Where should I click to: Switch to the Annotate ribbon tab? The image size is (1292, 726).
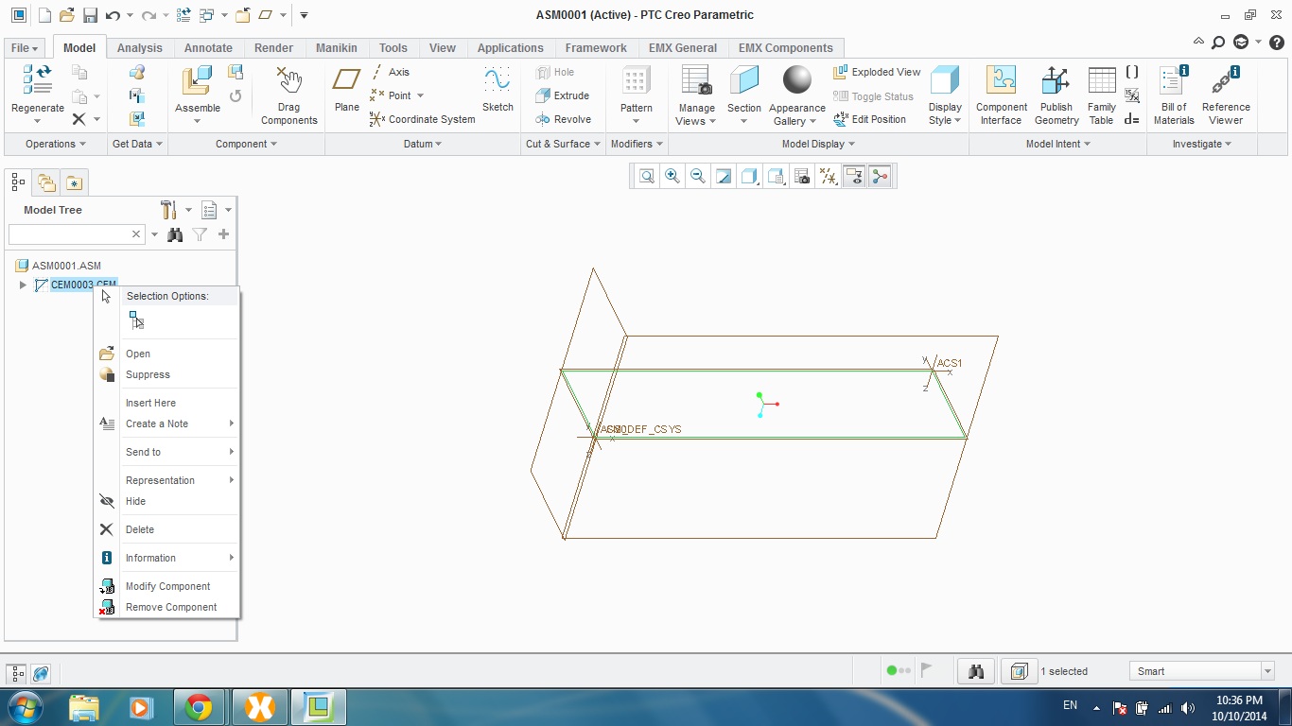point(208,48)
